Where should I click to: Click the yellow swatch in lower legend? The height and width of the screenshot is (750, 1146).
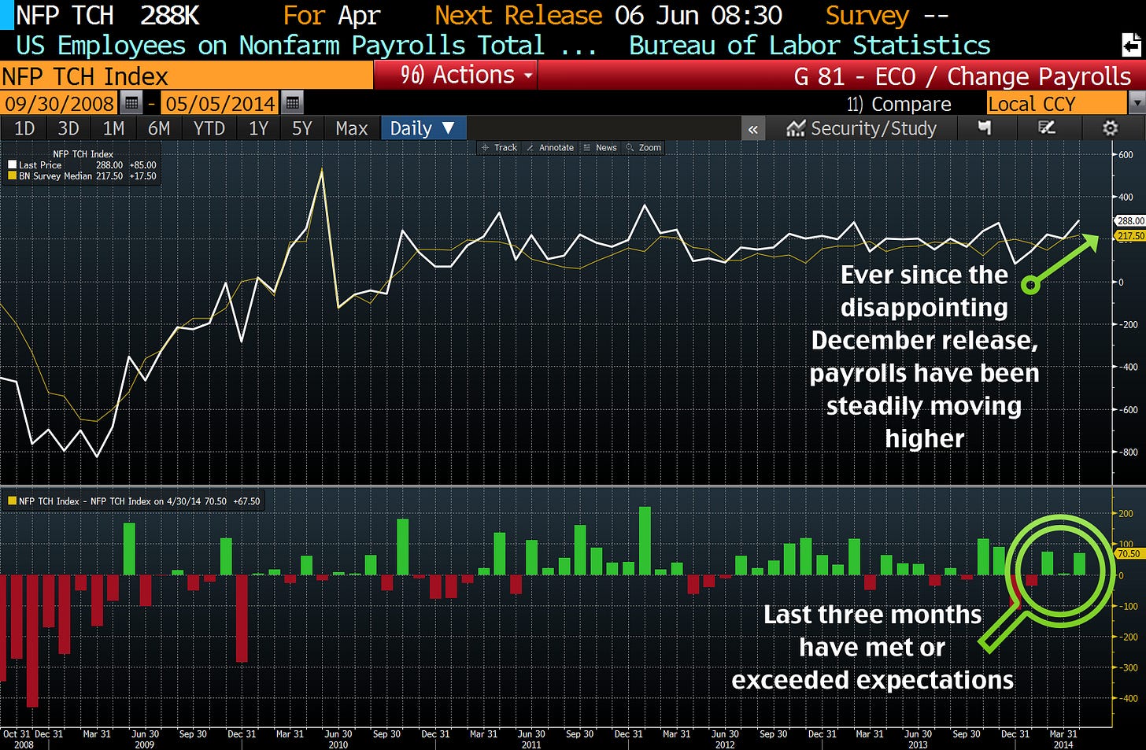(12, 501)
